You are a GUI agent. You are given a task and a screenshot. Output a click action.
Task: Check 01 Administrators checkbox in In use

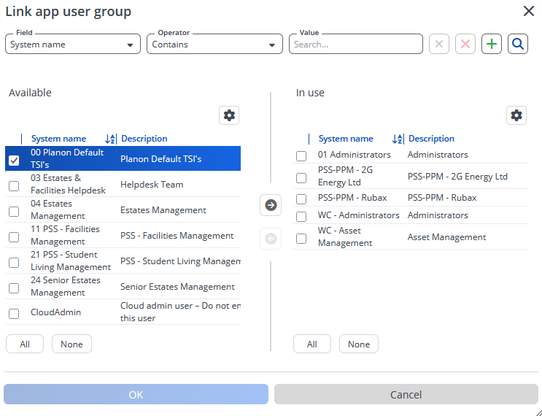point(301,156)
